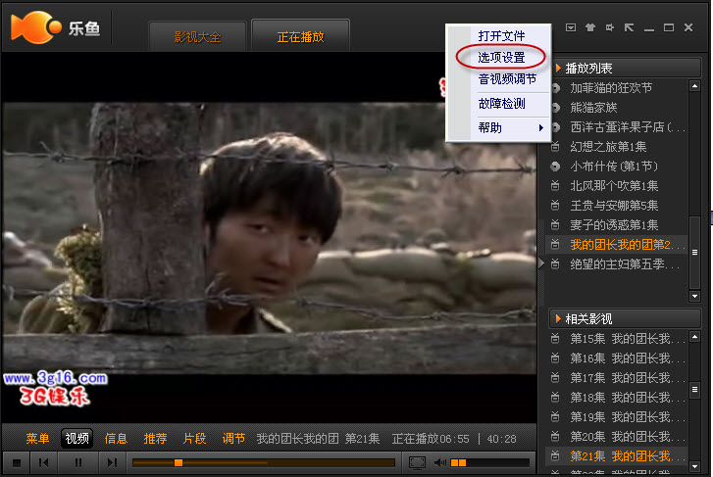The image size is (713, 477).
Task: Choose 打开文件 in the menu
Action: (x=501, y=36)
